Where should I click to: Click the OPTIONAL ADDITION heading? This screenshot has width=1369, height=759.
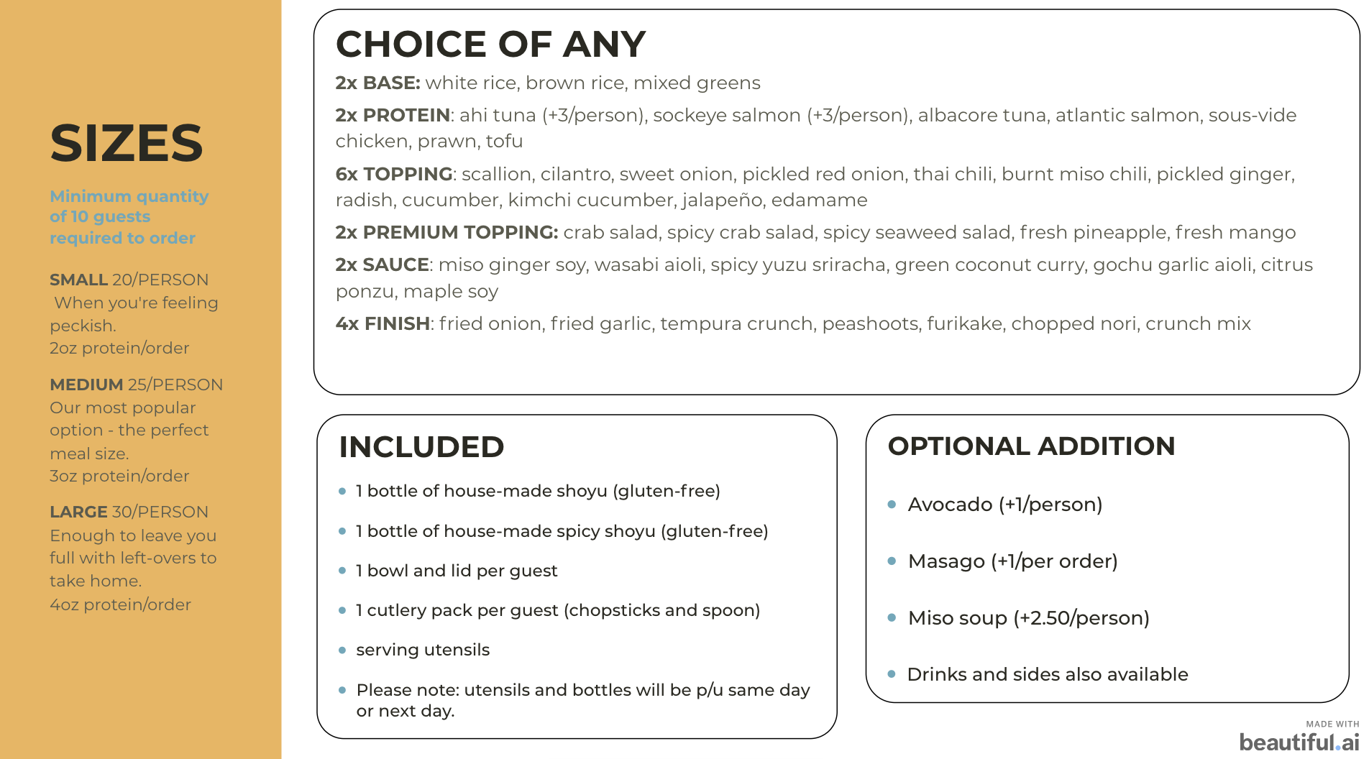1031,446
